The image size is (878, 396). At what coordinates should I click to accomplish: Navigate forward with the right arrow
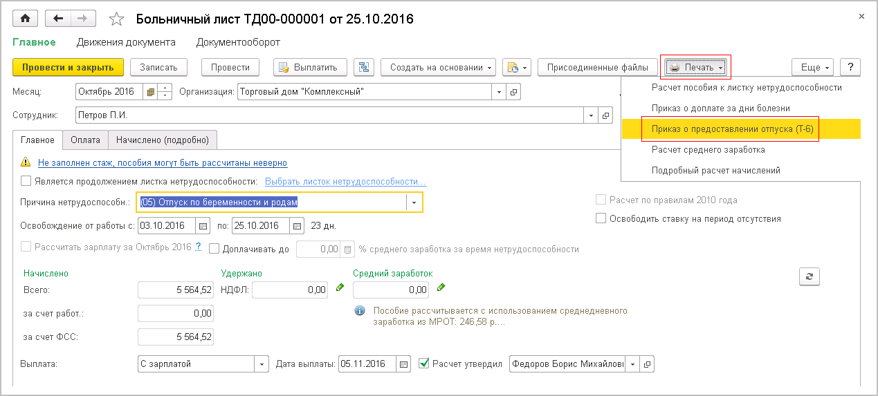82,19
